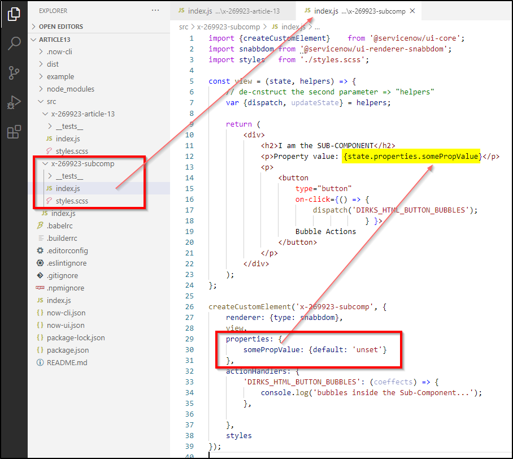513x459 pixels.
Task: Click the actionHandlers key on line 32
Action: tap(256, 371)
